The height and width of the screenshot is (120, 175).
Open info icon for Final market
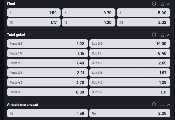(x=154, y=4)
